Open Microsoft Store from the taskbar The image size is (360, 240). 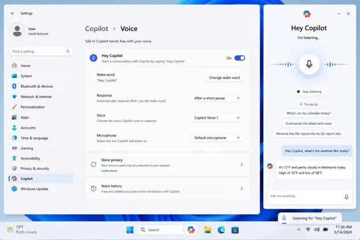(x=235, y=230)
